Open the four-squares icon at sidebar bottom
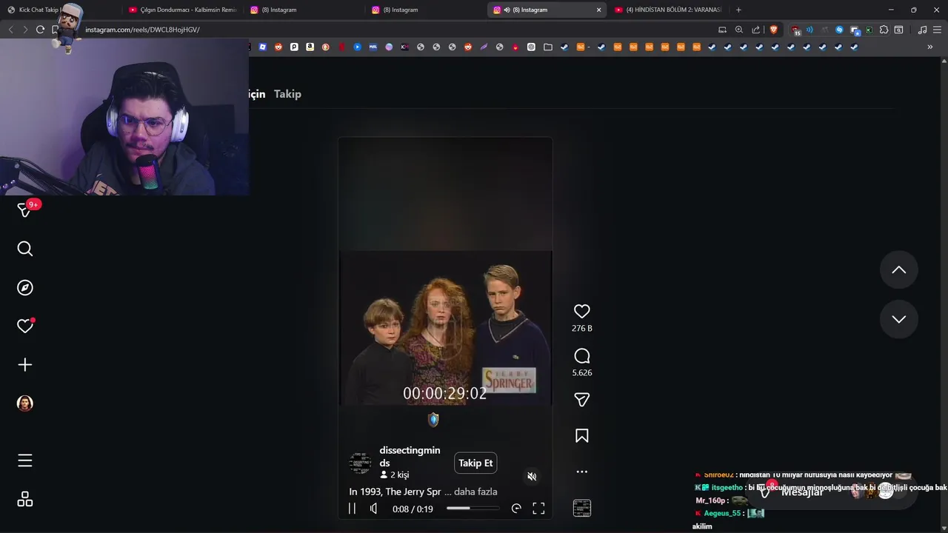The image size is (948, 533). 25,500
